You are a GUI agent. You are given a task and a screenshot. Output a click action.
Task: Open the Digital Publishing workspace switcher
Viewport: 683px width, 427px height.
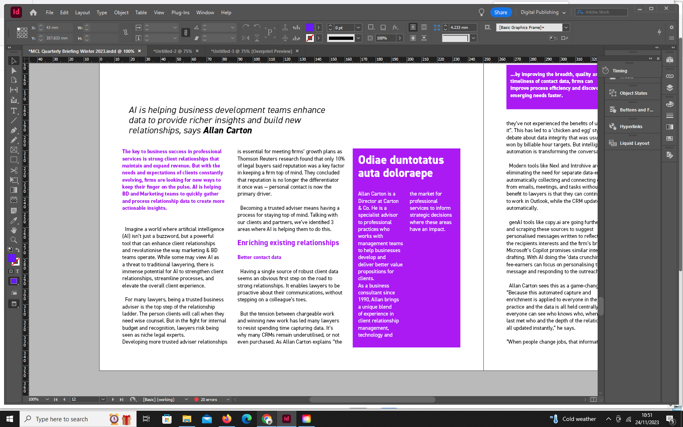543,12
